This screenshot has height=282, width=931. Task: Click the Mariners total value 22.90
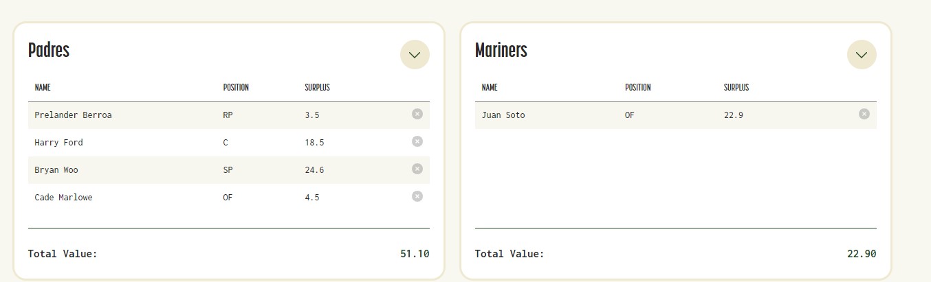[x=862, y=254]
